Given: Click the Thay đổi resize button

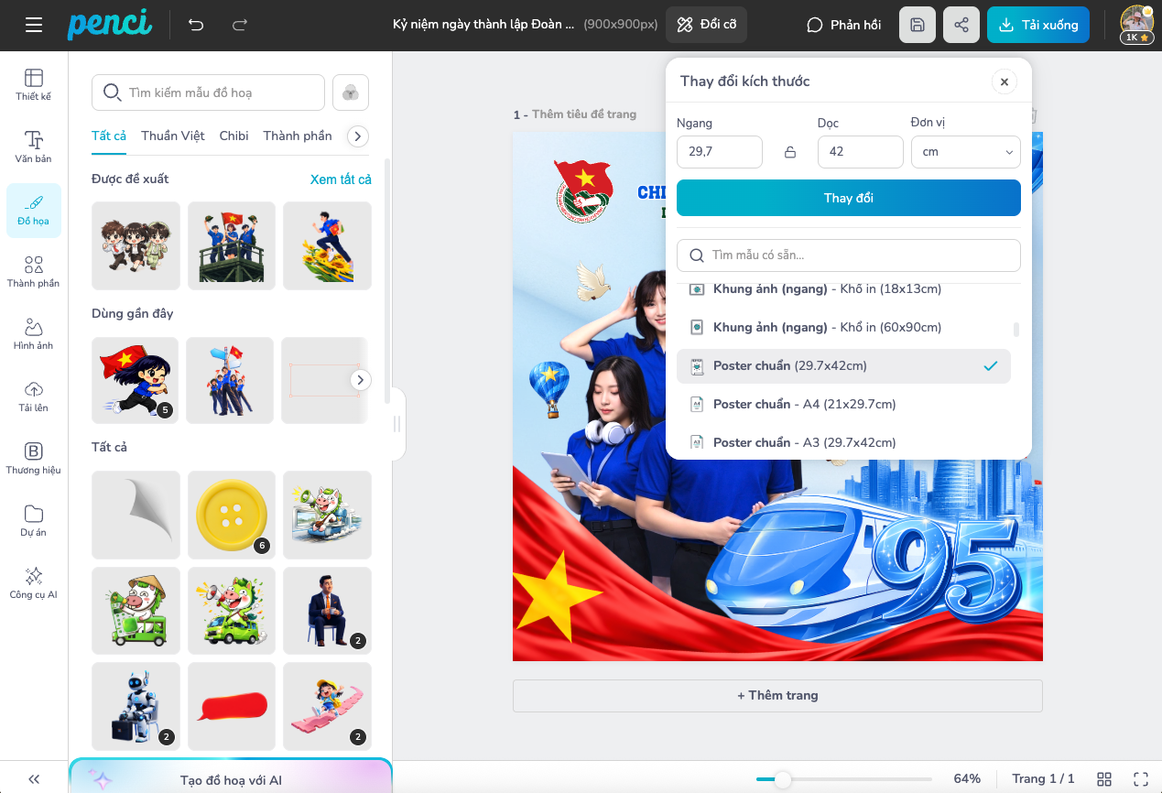Looking at the screenshot, I should [x=848, y=198].
